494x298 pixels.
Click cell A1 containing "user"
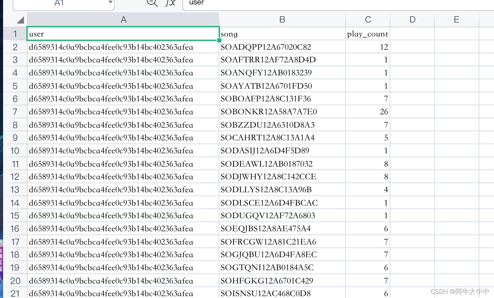click(123, 34)
